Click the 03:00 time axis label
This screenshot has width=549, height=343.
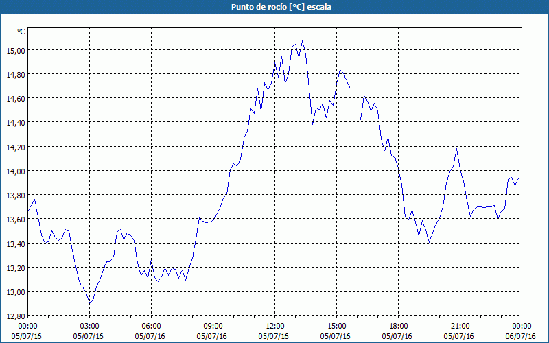(90, 327)
